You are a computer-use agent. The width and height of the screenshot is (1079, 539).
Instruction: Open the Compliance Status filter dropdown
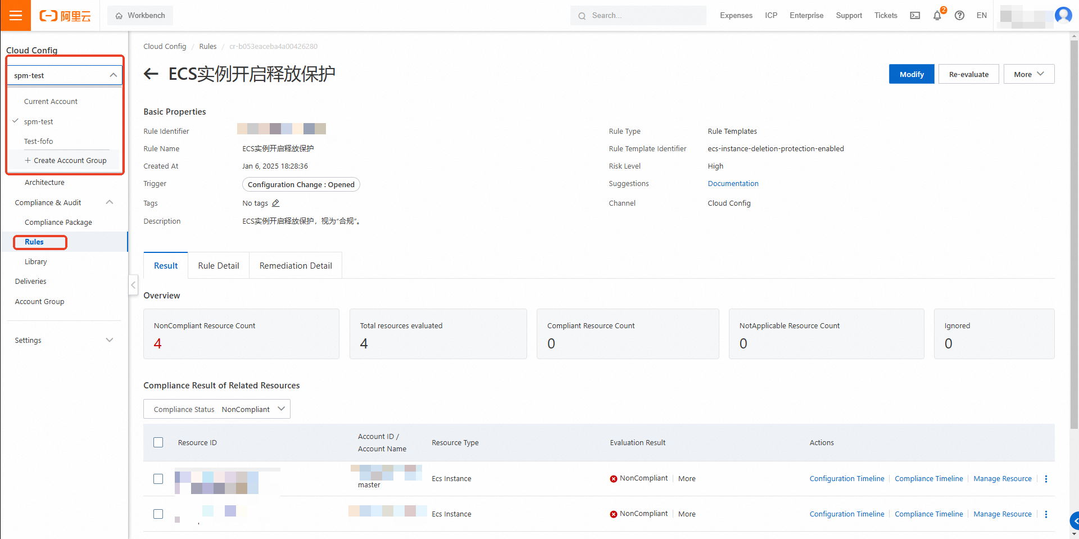click(x=217, y=409)
